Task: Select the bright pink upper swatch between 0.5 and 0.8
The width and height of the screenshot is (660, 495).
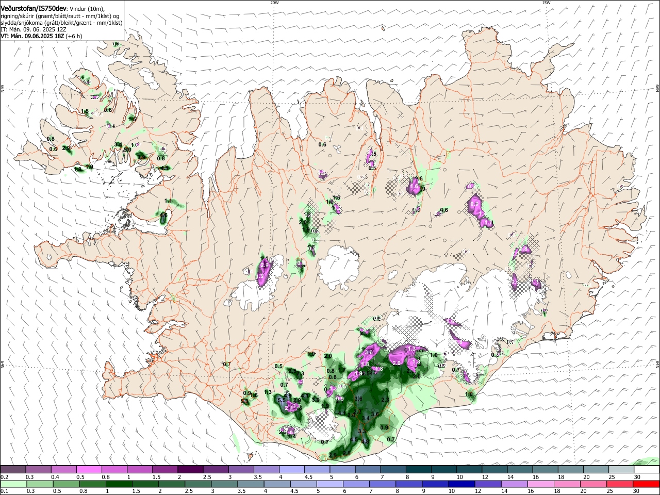Action: (89, 470)
